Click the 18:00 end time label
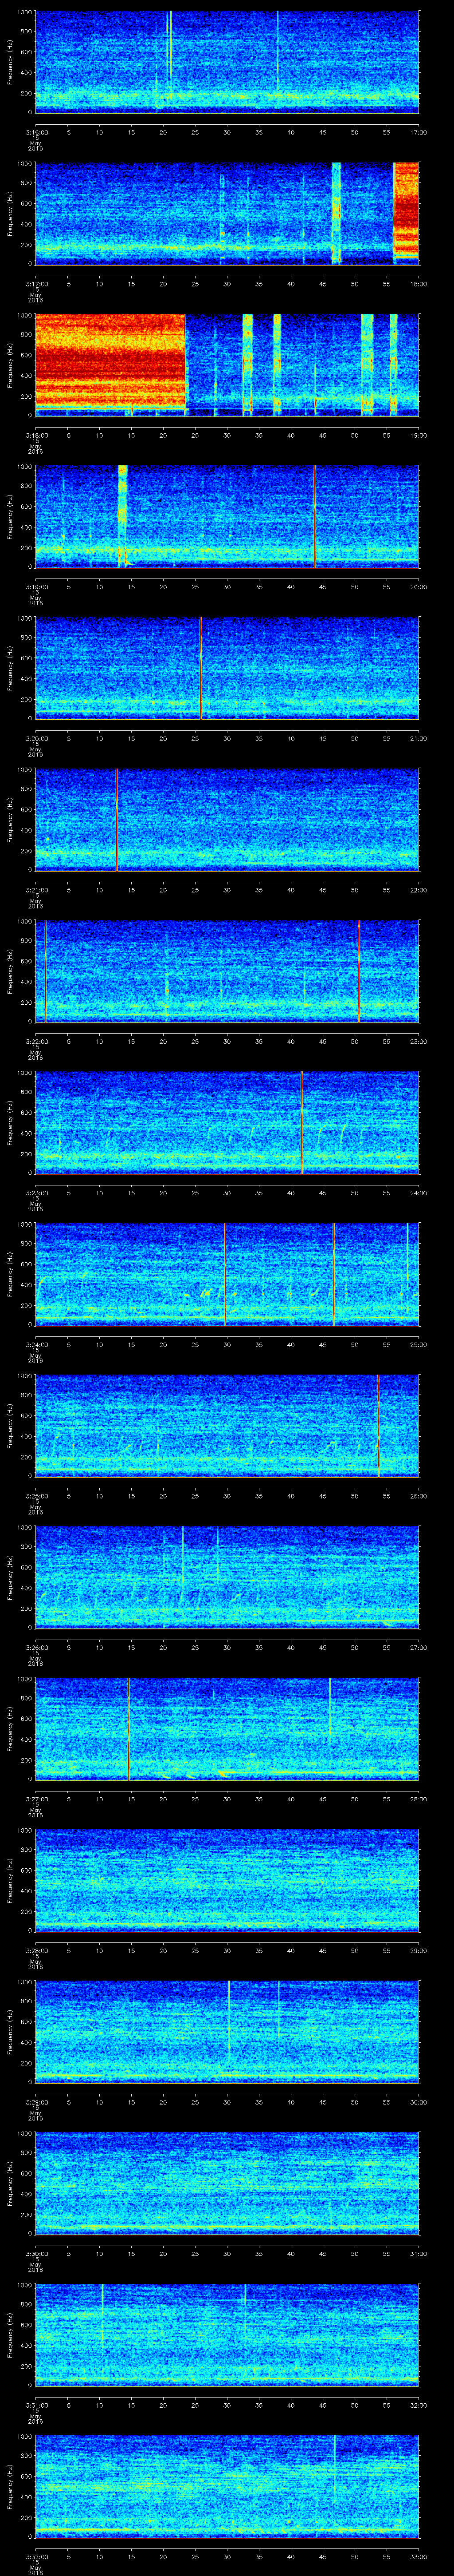 coord(419,284)
